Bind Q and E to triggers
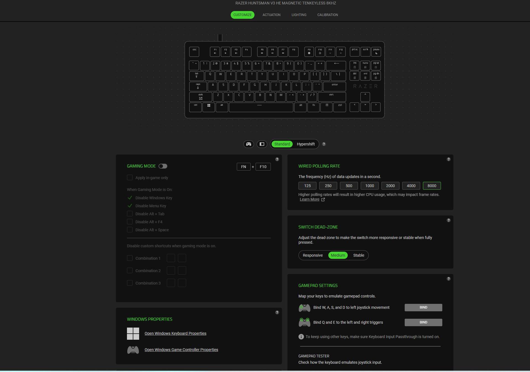This screenshot has width=530, height=372. pos(423,322)
